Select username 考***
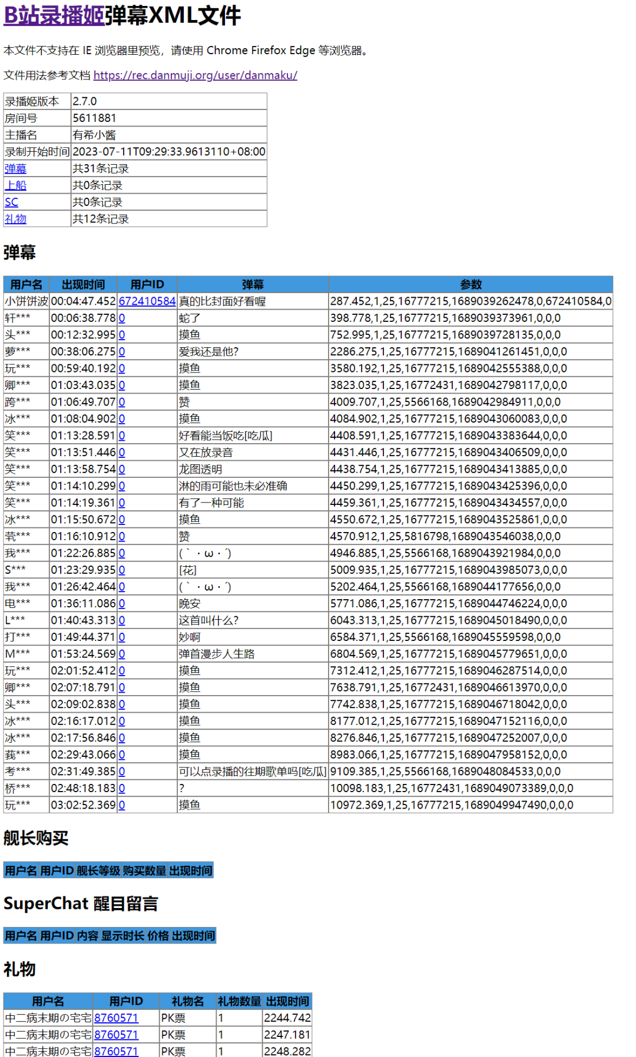 pos(18,771)
